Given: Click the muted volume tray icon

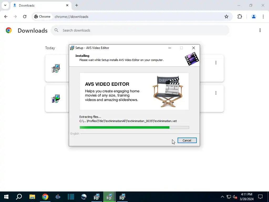Looking at the screenshot, I should [235, 197].
